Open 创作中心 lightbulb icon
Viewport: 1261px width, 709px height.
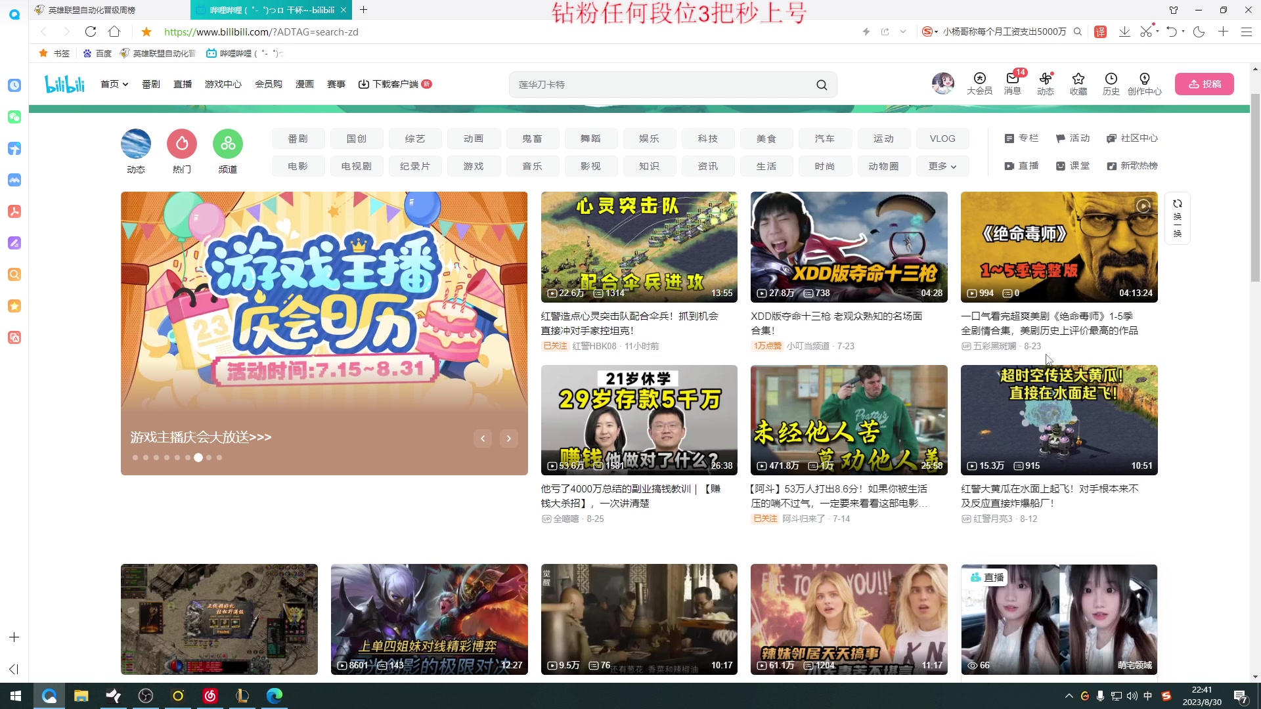coord(1145,84)
